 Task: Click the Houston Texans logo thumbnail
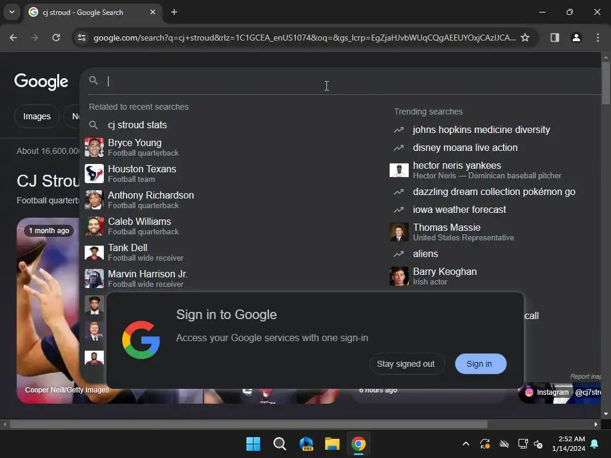pyautogui.click(x=94, y=174)
